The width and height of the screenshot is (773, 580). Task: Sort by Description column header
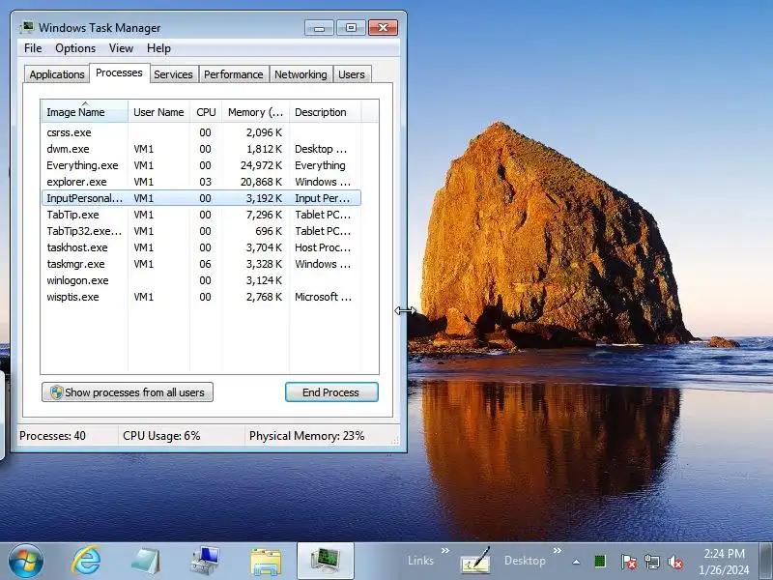(326, 112)
